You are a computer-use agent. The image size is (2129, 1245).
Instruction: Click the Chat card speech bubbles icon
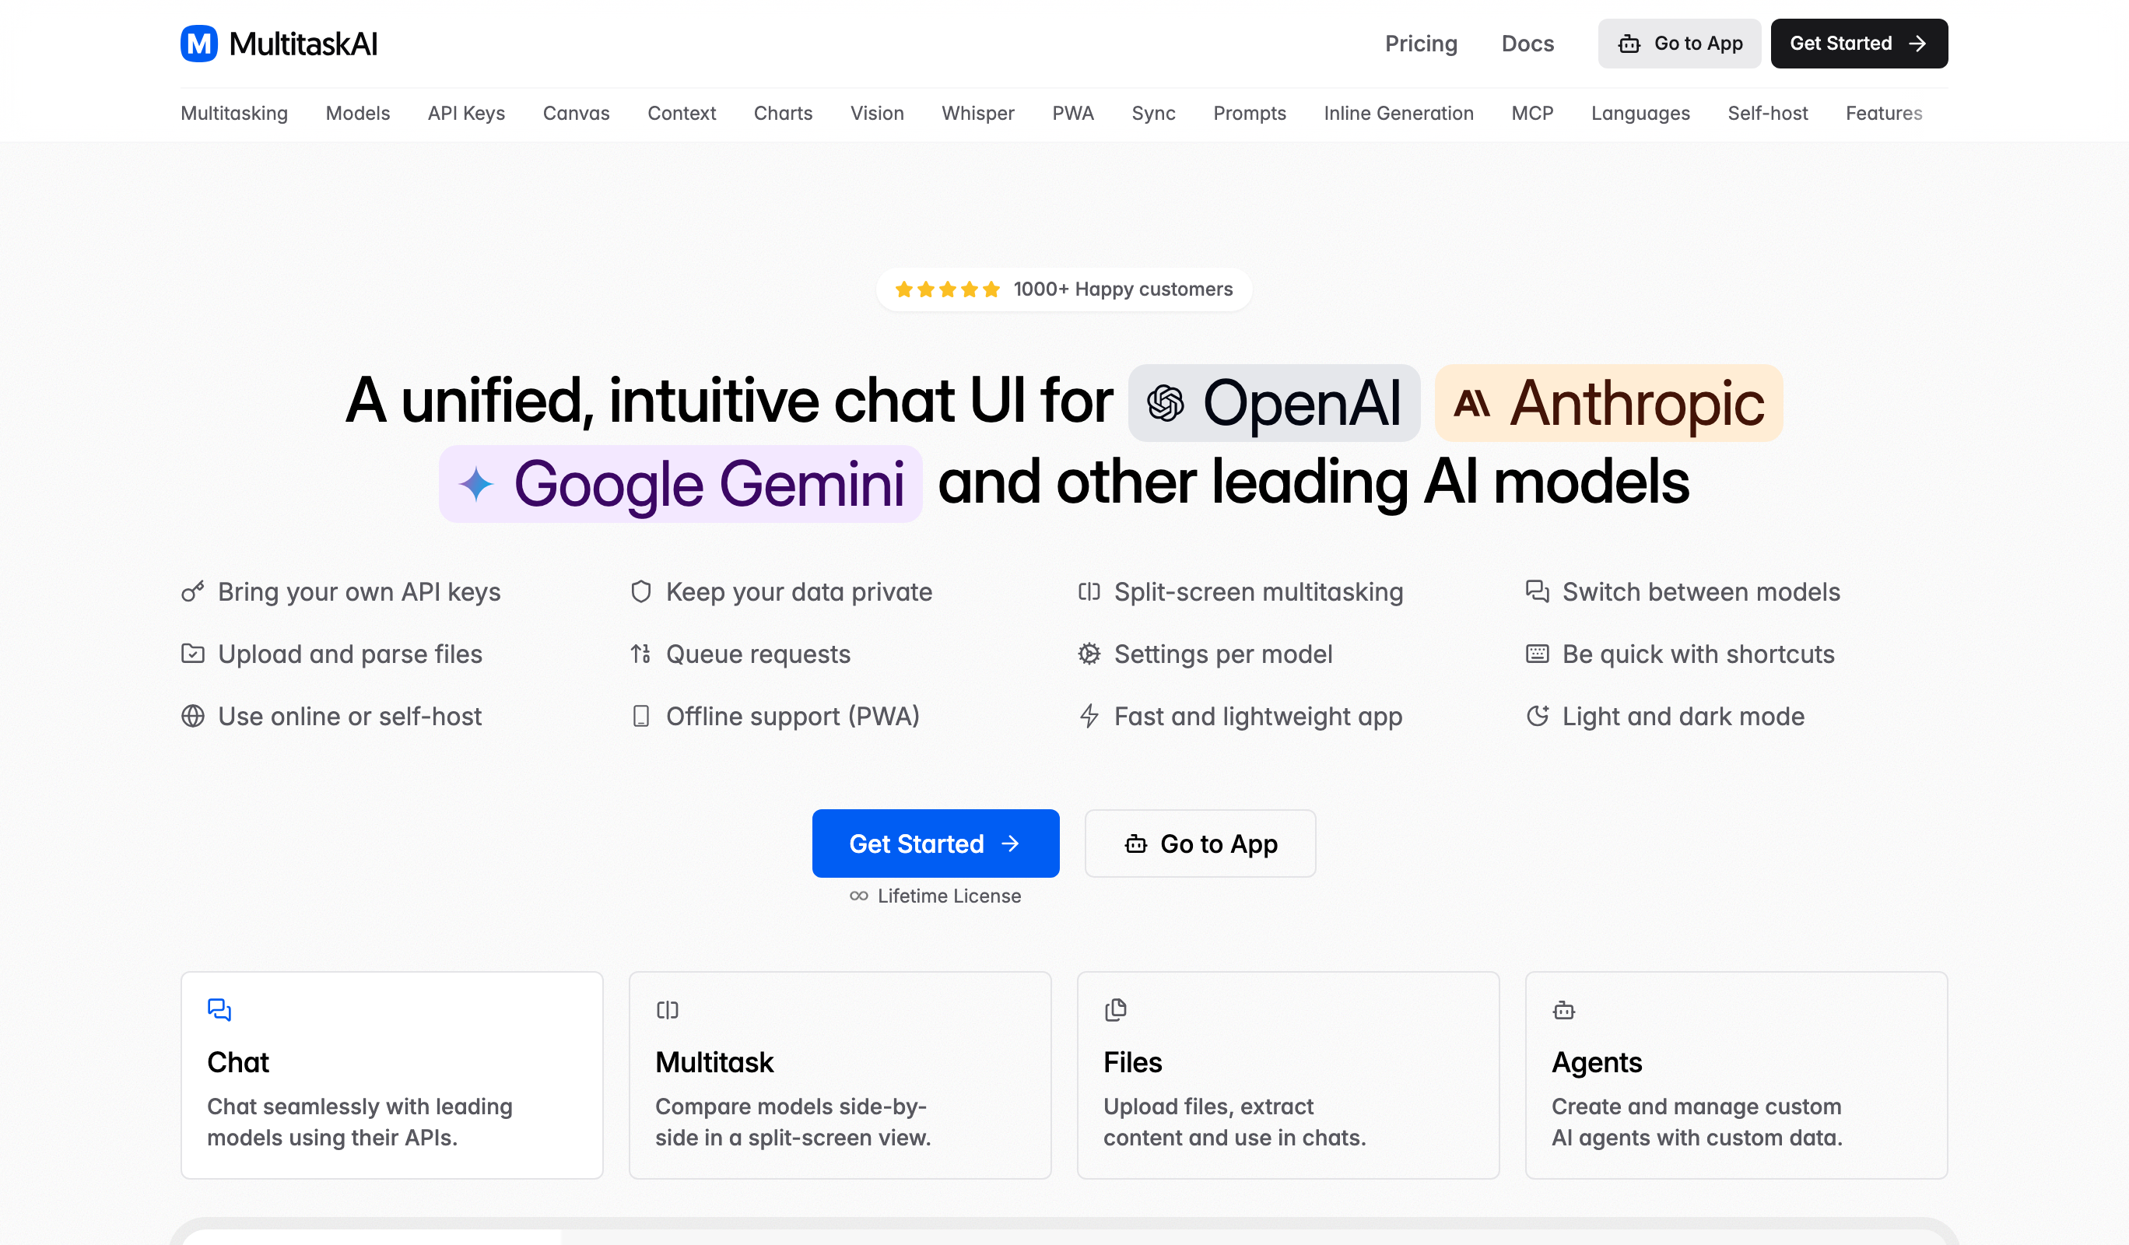coord(219,1009)
